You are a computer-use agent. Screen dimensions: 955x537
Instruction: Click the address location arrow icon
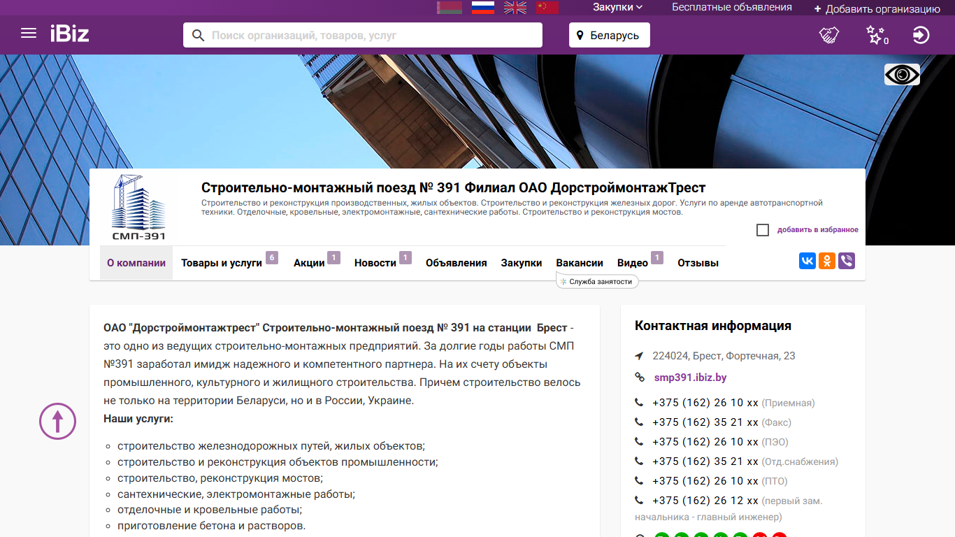pos(639,356)
